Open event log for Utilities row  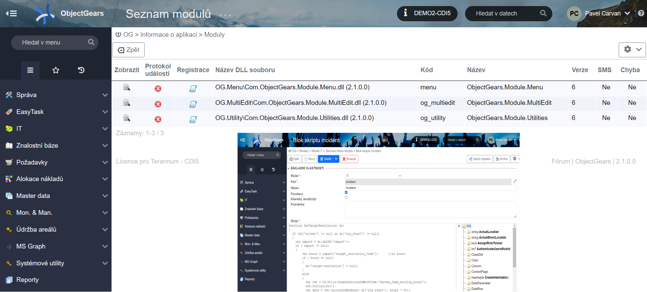[x=158, y=119]
